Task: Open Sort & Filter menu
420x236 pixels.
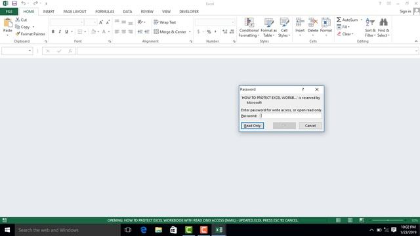Action: click(370, 28)
